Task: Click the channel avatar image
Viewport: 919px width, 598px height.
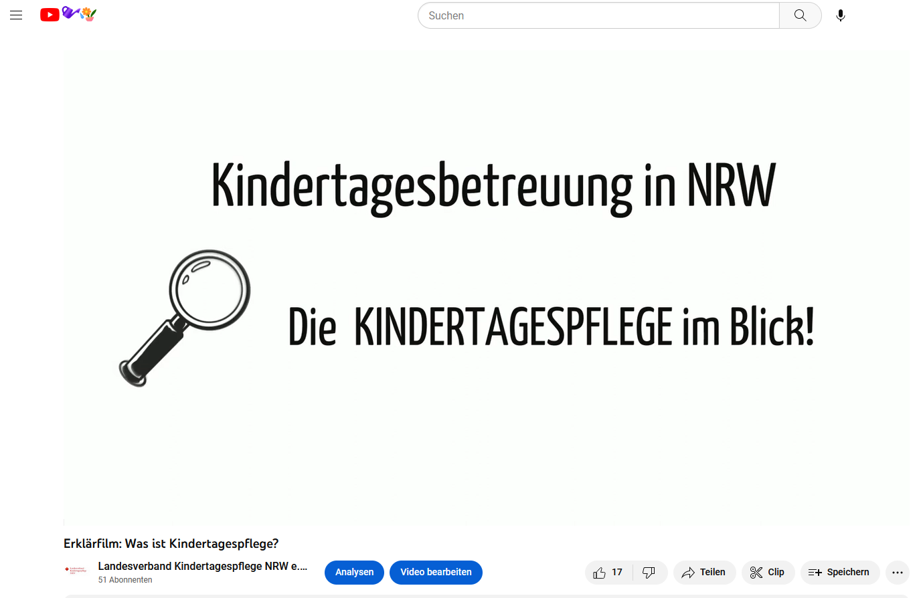Action: coord(76,571)
